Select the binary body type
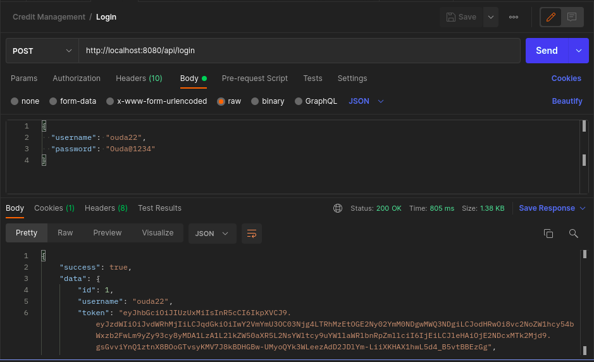The height and width of the screenshot is (362, 594). coord(254,101)
